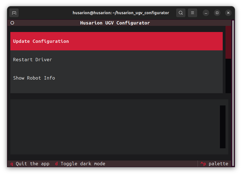
Task: Open the terminal hamburger menu
Action: (x=193, y=13)
